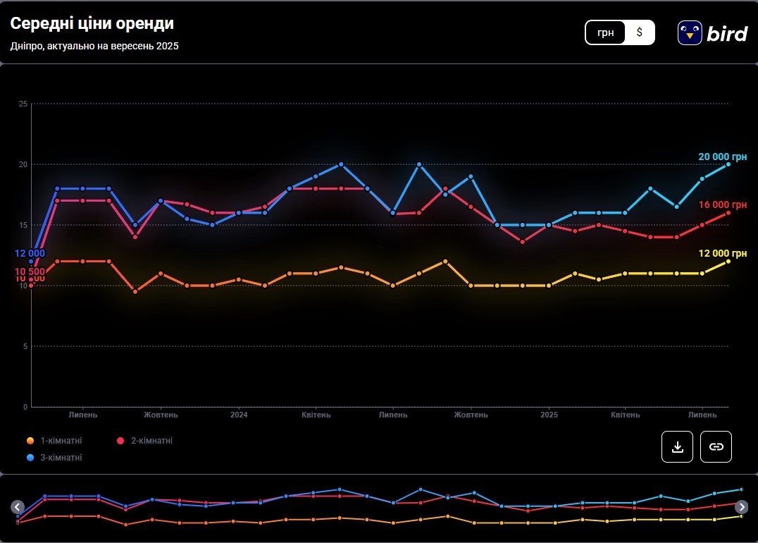The height and width of the screenshot is (543, 758).
Task: Click the copy link icon
Action: [716, 447]
